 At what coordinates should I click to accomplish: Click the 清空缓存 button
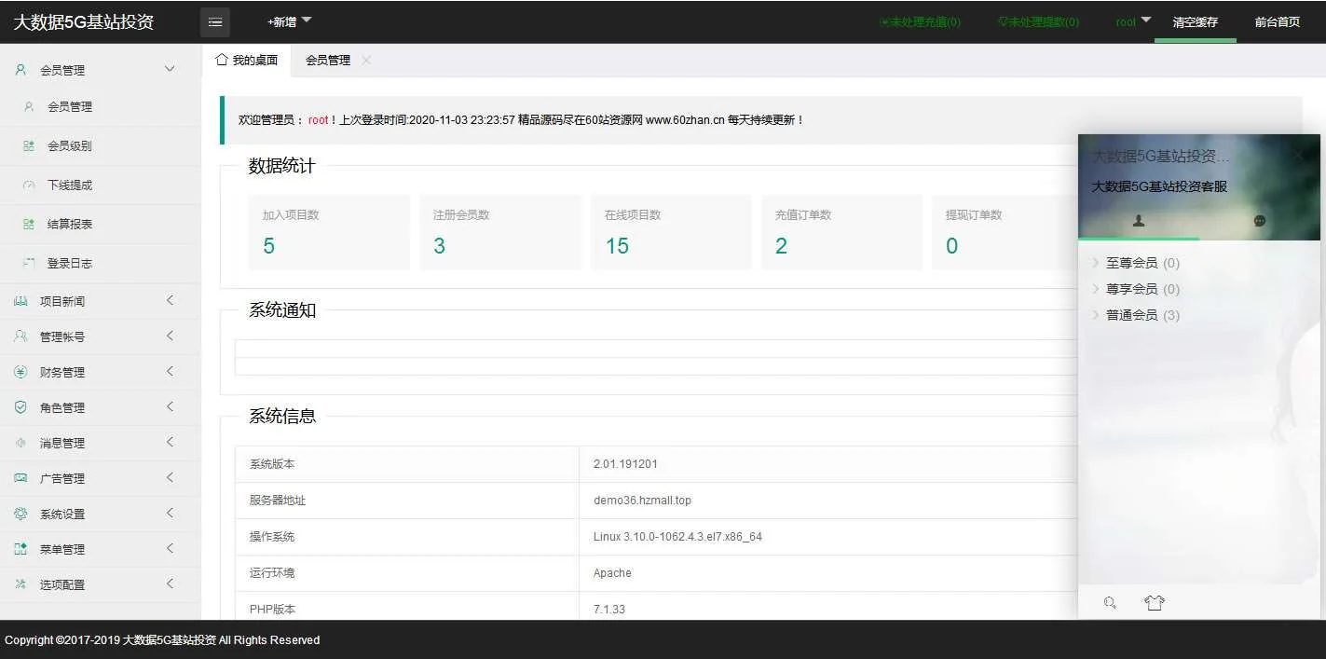click(x=1195, y=22)
